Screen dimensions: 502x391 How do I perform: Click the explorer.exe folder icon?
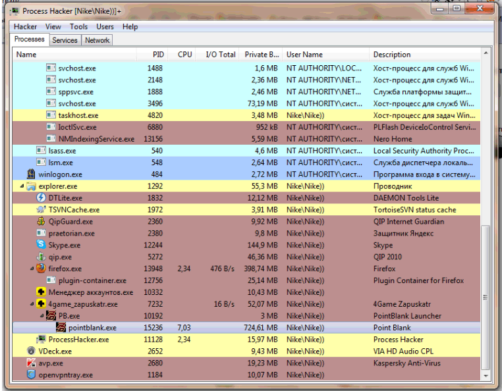tap(31, 186)
